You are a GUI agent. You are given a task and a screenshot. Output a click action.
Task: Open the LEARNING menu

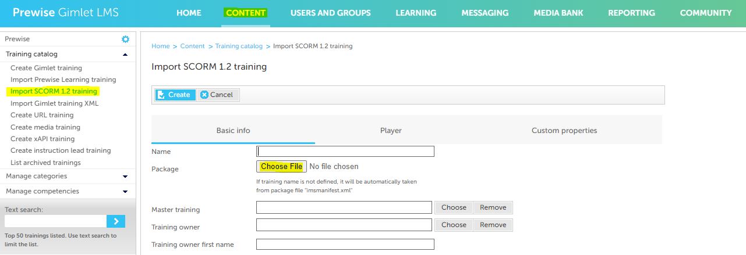tap(416, 13)
